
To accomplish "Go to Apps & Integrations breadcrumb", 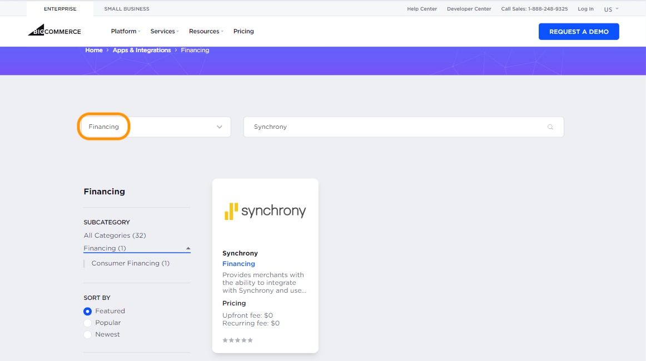I will [142, 50].
